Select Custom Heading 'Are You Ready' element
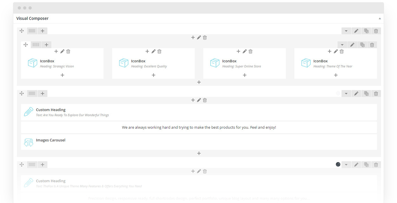The width and height of the screenshot is (397, 203). pos(199,112)
